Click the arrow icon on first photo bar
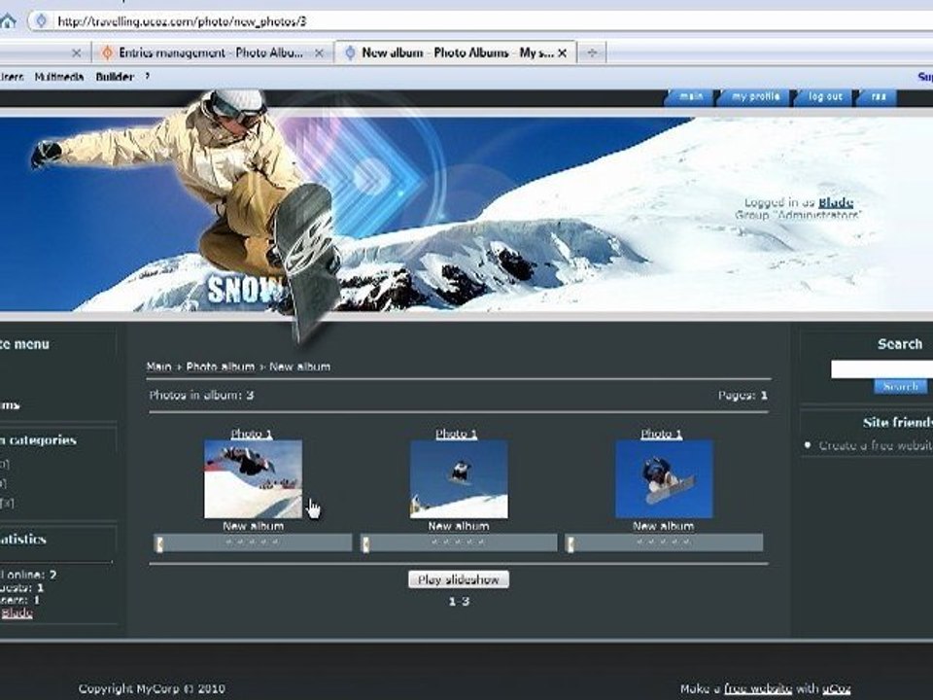The width and height of the screenshot is (933, 700). 158,542
